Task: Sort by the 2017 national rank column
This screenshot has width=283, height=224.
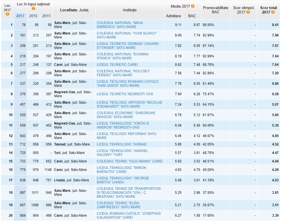Action: coord(20,16)
